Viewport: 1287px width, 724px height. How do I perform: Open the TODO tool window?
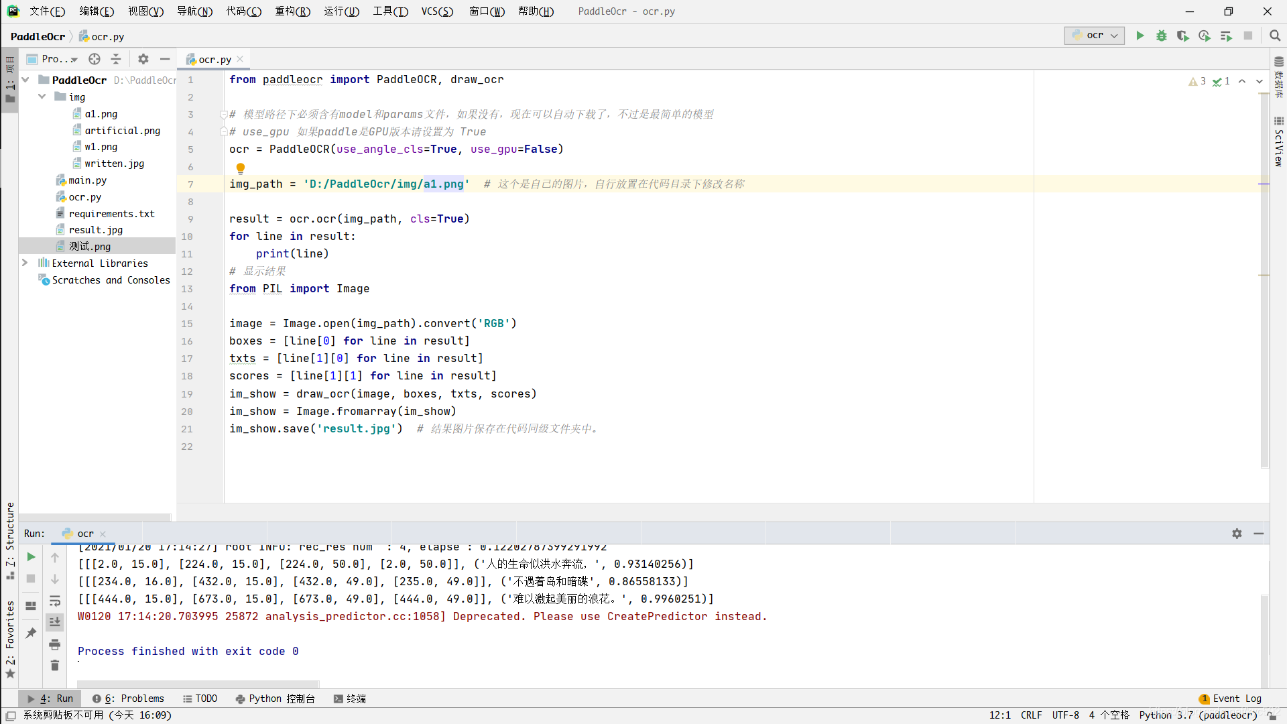200,699
